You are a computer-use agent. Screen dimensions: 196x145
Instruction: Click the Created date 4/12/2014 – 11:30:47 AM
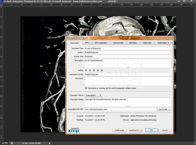(95, 116)
